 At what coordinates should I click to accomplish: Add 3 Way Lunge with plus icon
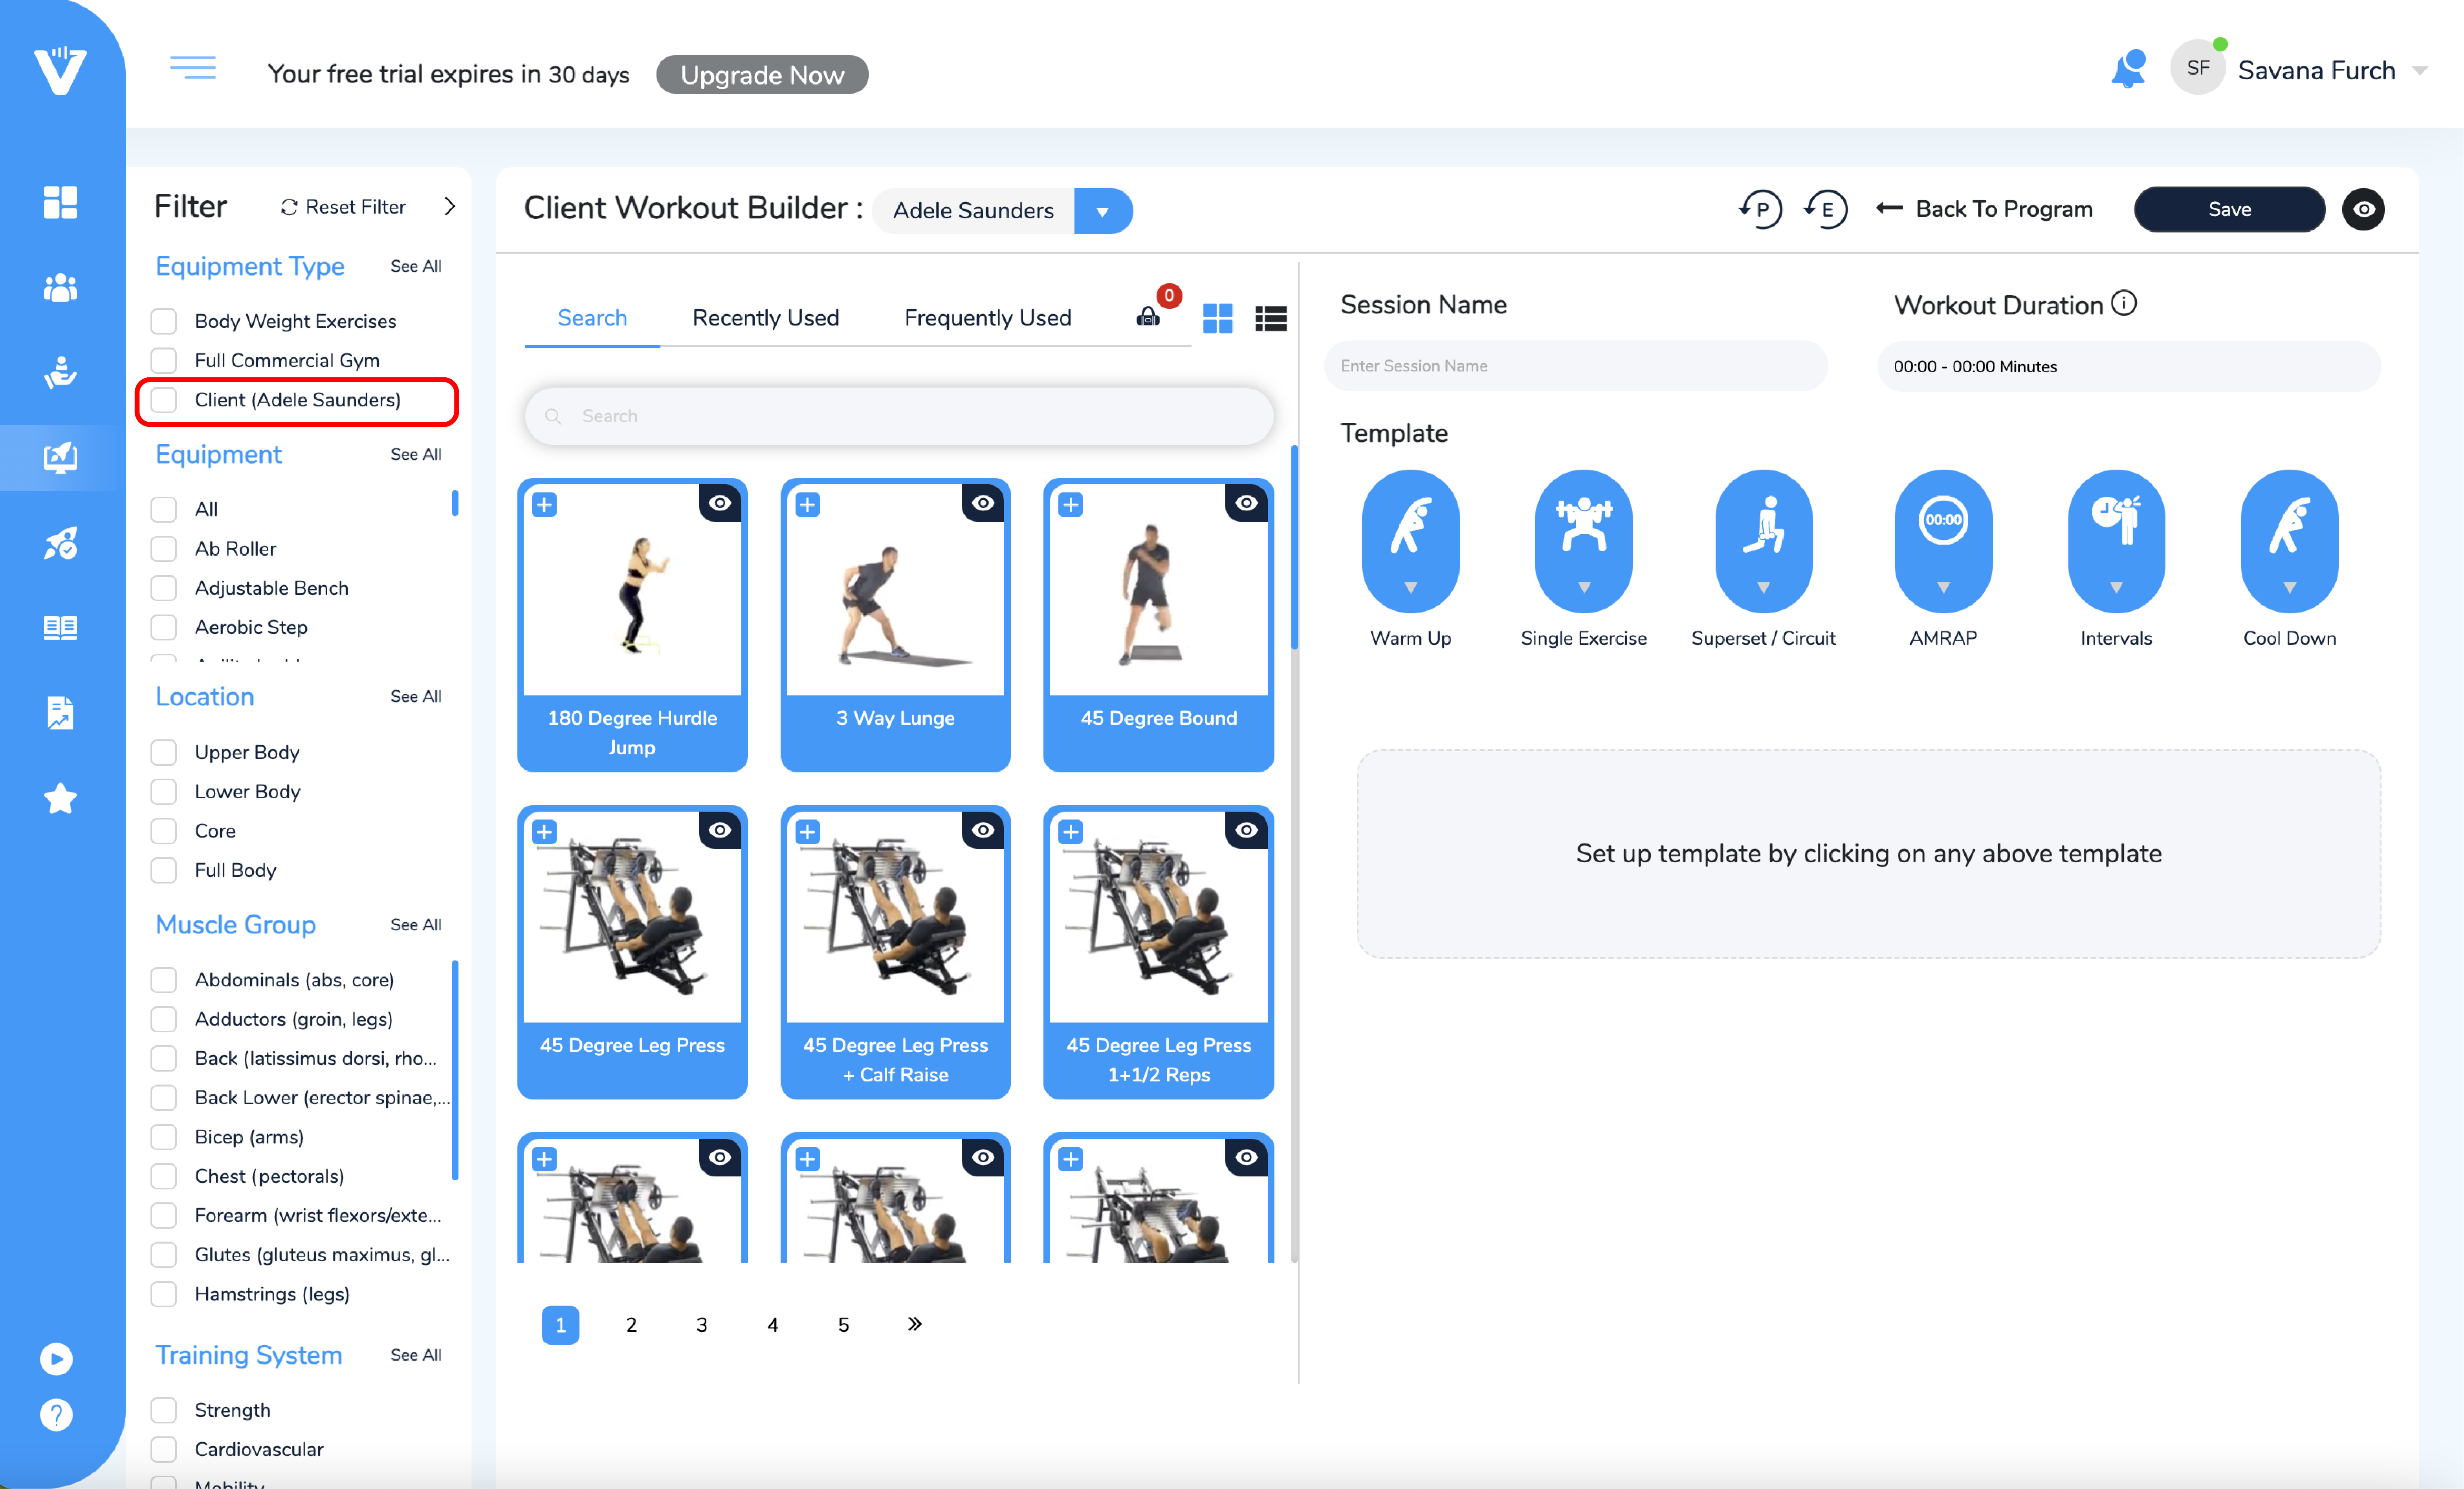click(807, 505)
